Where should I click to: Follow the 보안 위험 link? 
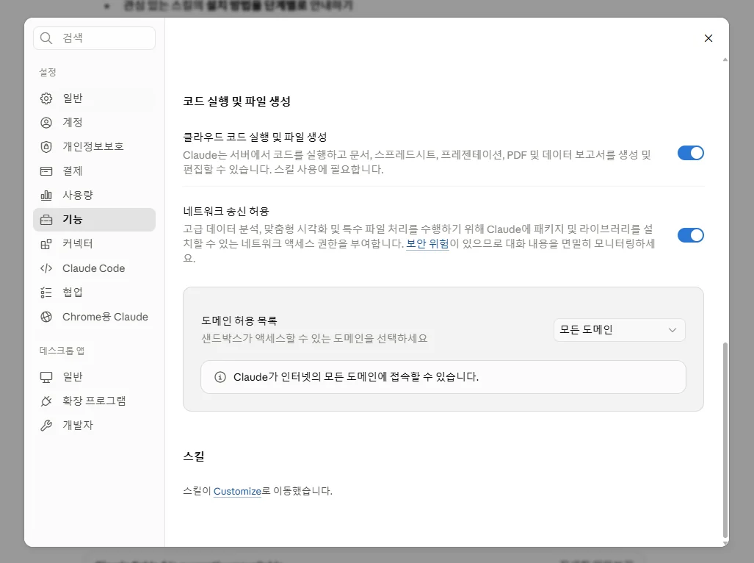click(x=427, y=243)
